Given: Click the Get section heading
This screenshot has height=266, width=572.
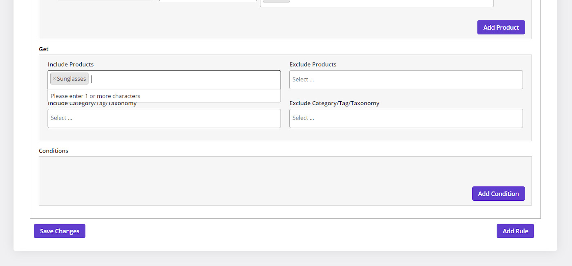Looking at the screenshot, I should [44, 49].
